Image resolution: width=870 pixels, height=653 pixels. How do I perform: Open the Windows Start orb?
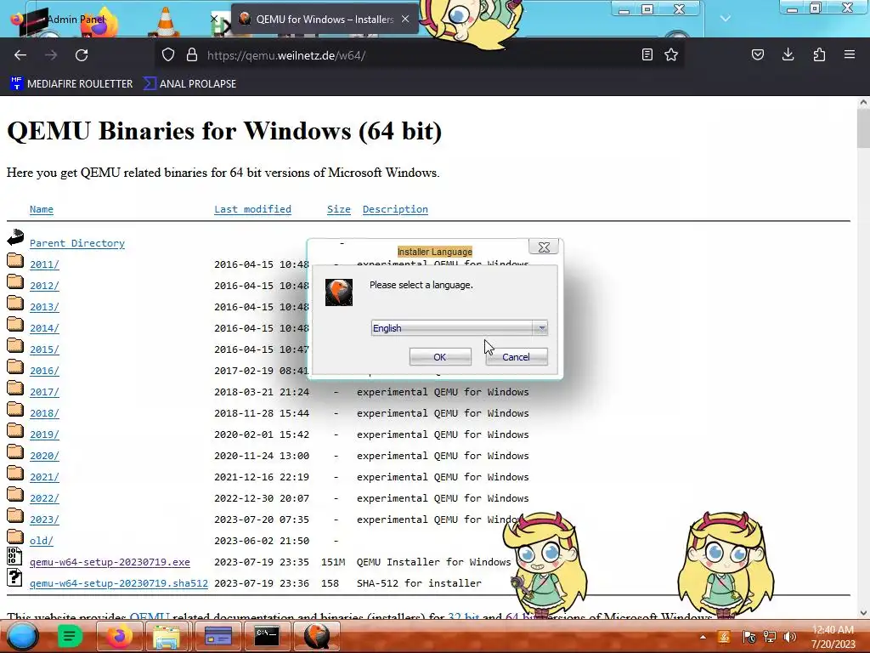tap(21, 636)
